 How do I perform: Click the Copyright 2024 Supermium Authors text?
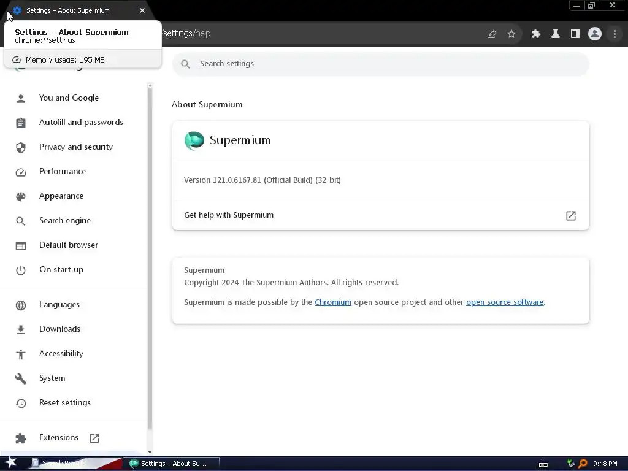[291, 283]
